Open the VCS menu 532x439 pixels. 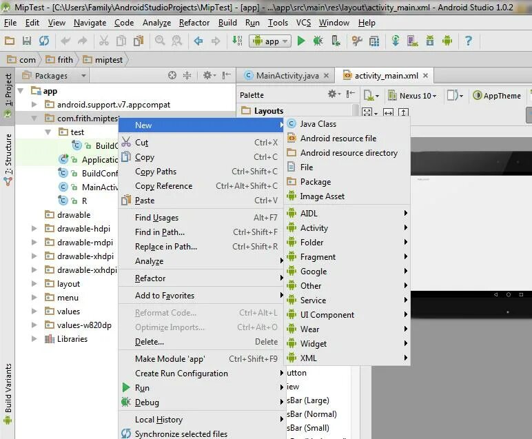(x=303, y=23)
